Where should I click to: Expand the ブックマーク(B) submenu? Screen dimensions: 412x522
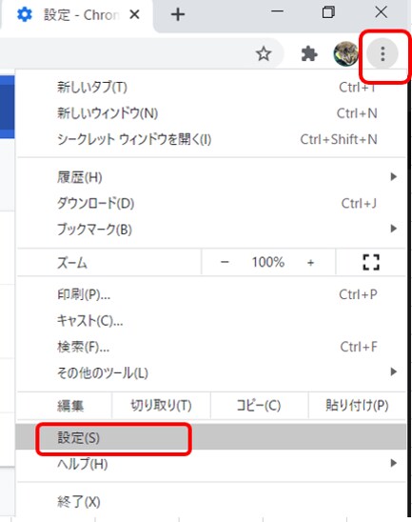click(211, 229)
